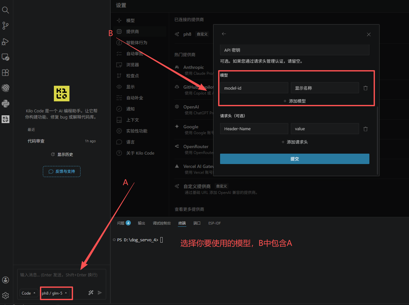This screenshot has width=409, height=305.
Task: Click 反馈与支持 button
Action: click(x=62, y=172)
